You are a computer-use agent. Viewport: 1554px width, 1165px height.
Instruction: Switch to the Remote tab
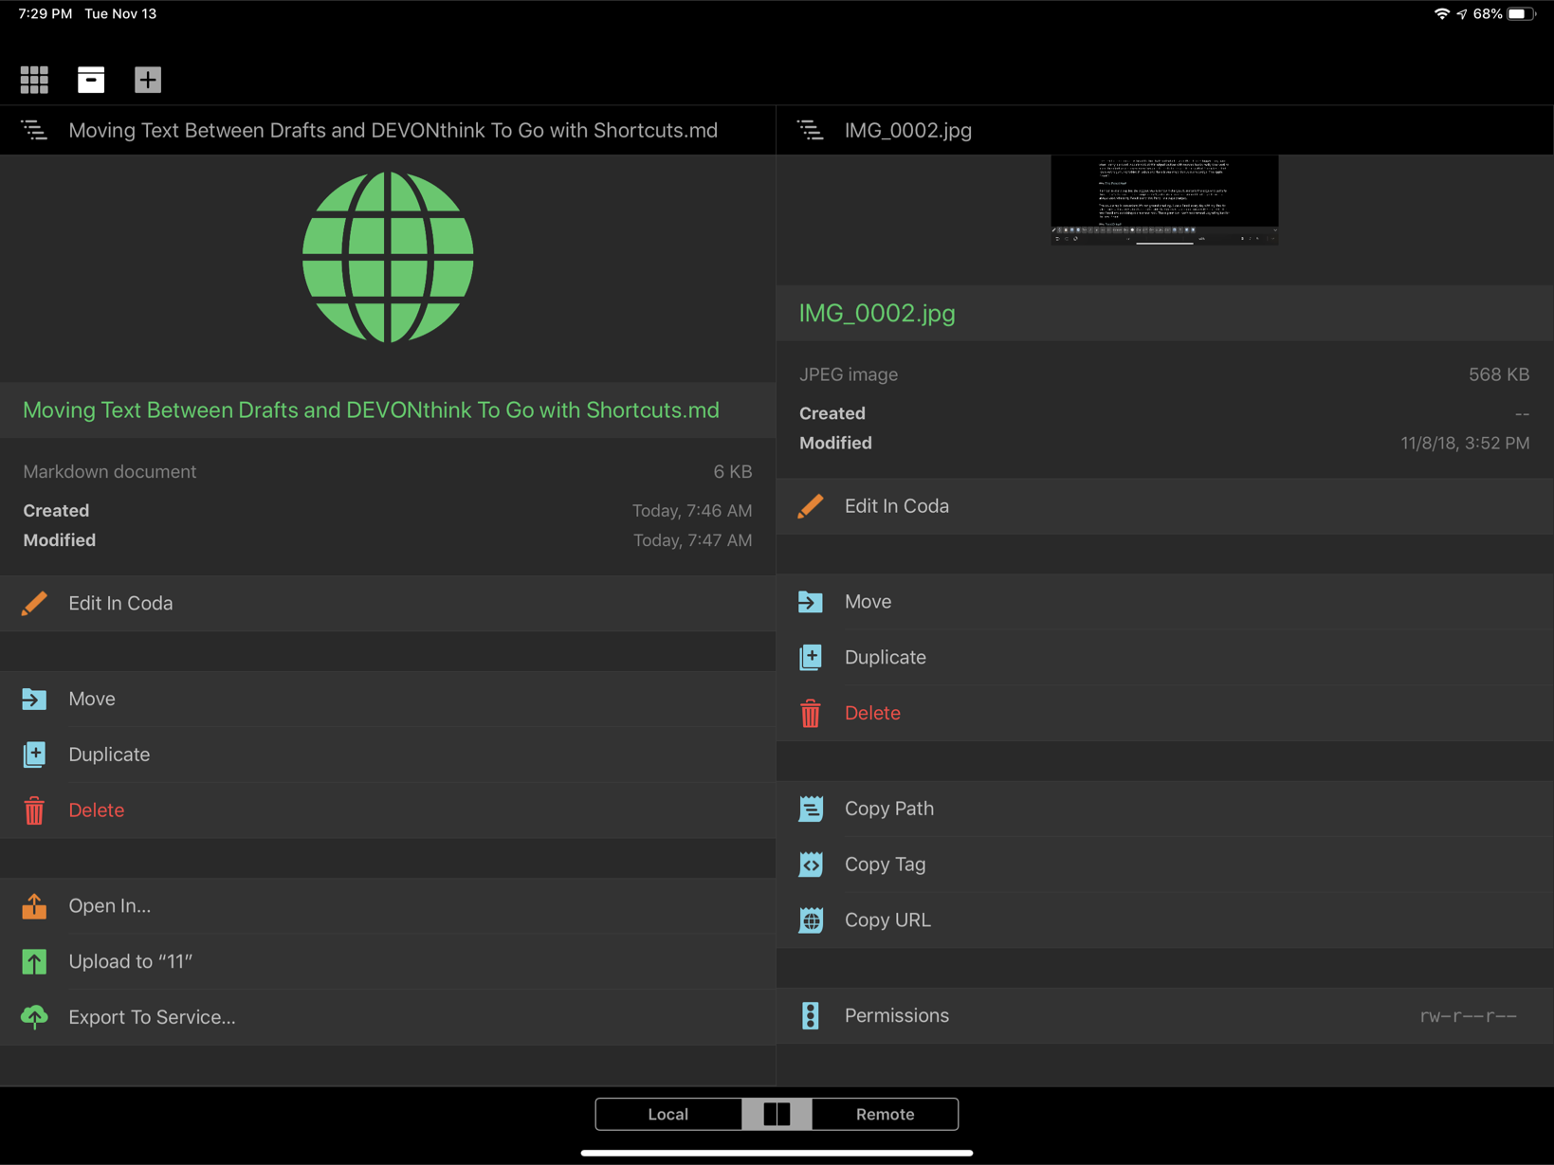(885, 1115)
